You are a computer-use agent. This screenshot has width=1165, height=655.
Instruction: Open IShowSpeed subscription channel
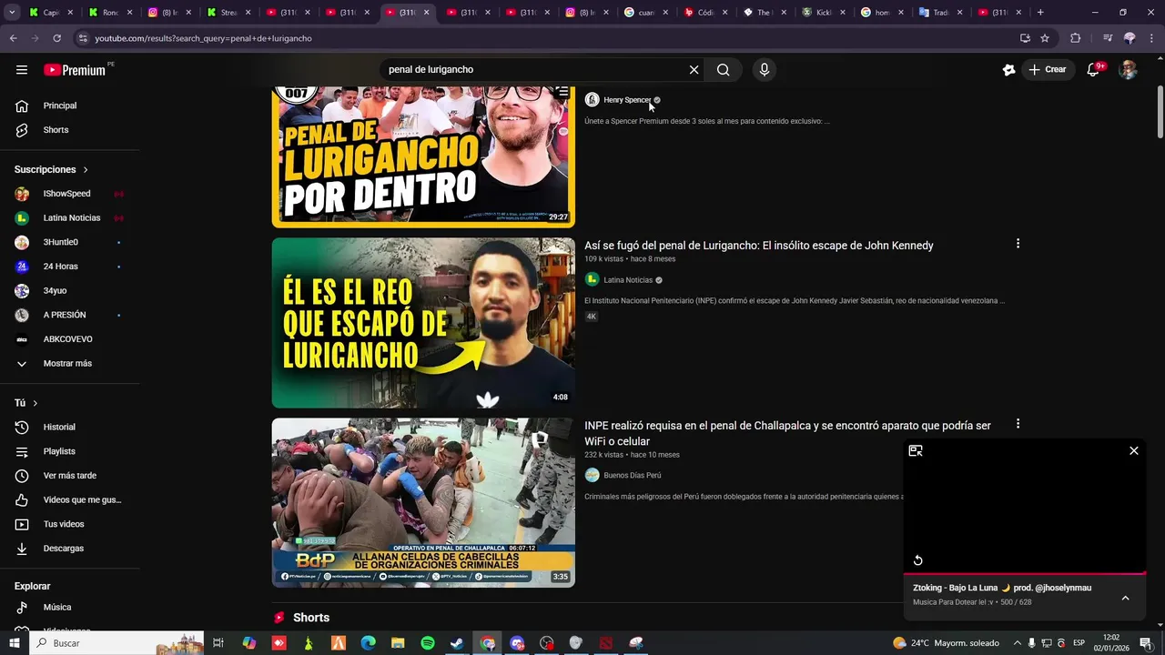pyautogui.click(x=71, y=194)
